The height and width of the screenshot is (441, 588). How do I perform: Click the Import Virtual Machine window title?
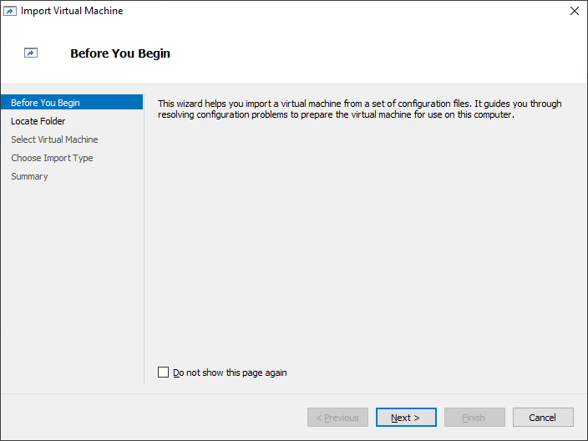tap(72, 11)
